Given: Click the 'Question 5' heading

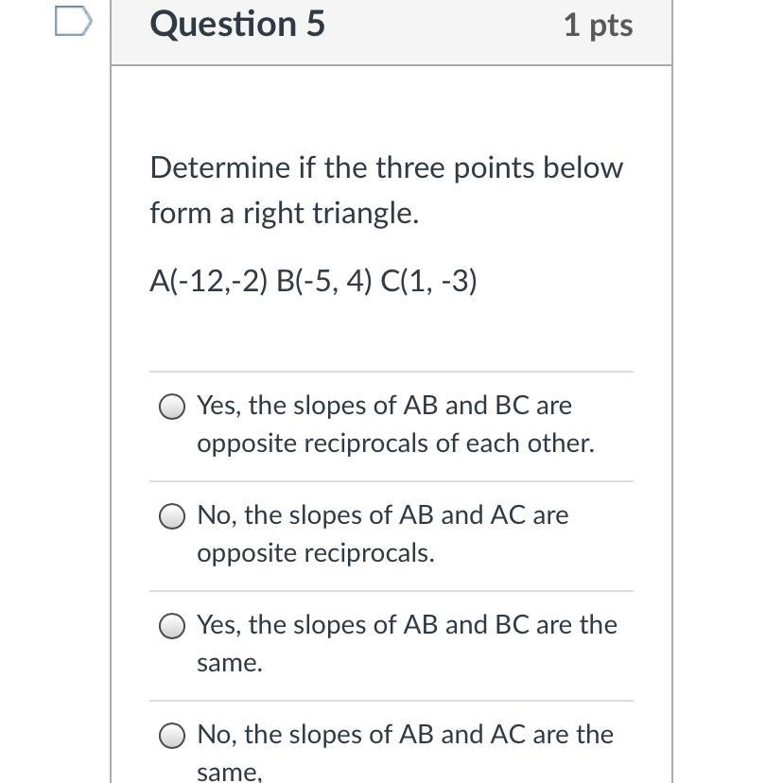Looking at the screenshot, I should coord(237,24).
